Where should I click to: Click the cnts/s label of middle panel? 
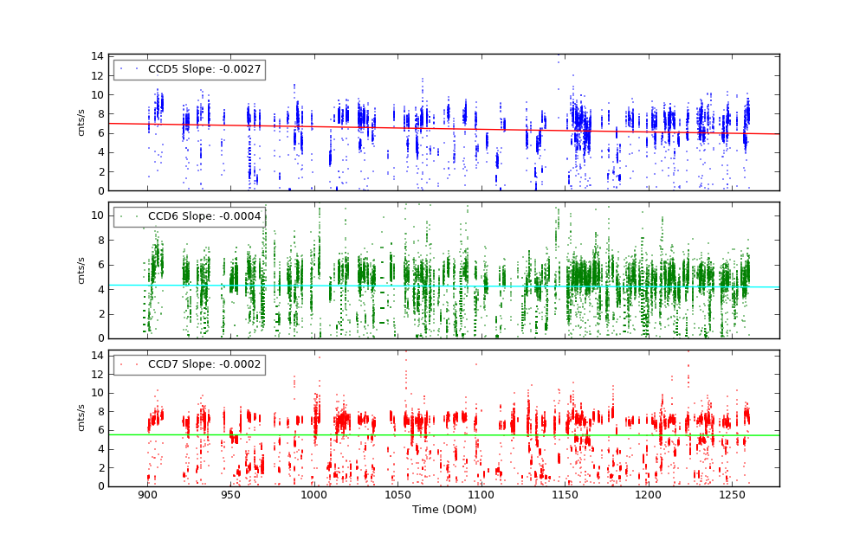[x=81, y=270]
